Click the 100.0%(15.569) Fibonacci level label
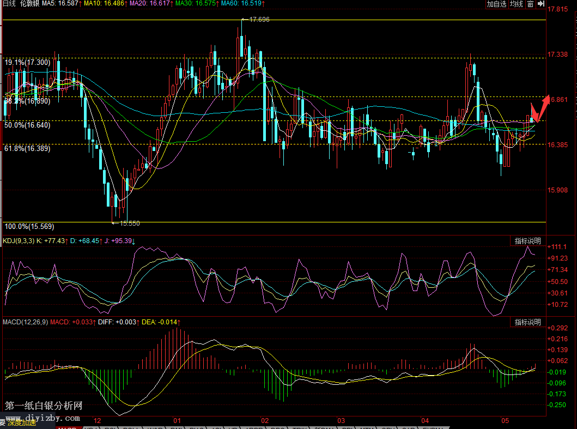 click(x=29, y=226)
